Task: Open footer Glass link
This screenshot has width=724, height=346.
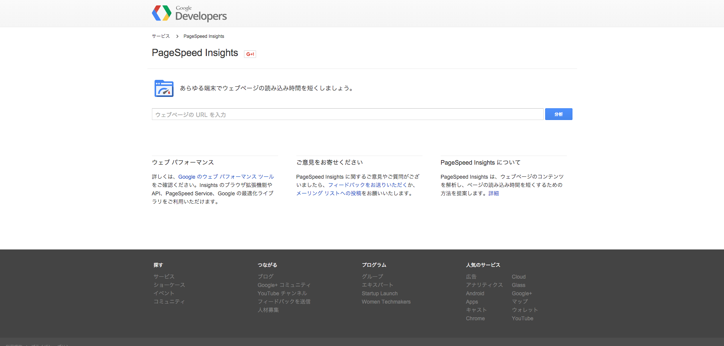Action: pos(519,285)
